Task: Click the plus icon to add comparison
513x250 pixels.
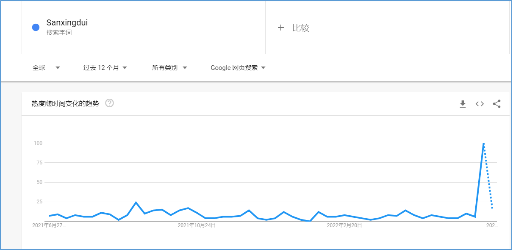Action: coord(280,28)
